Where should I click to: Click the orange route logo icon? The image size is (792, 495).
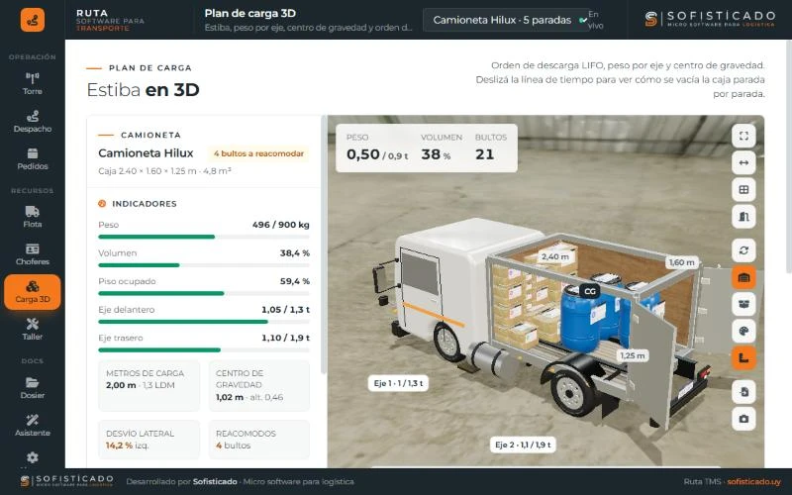pyautogui.click(x=33, y=20)
